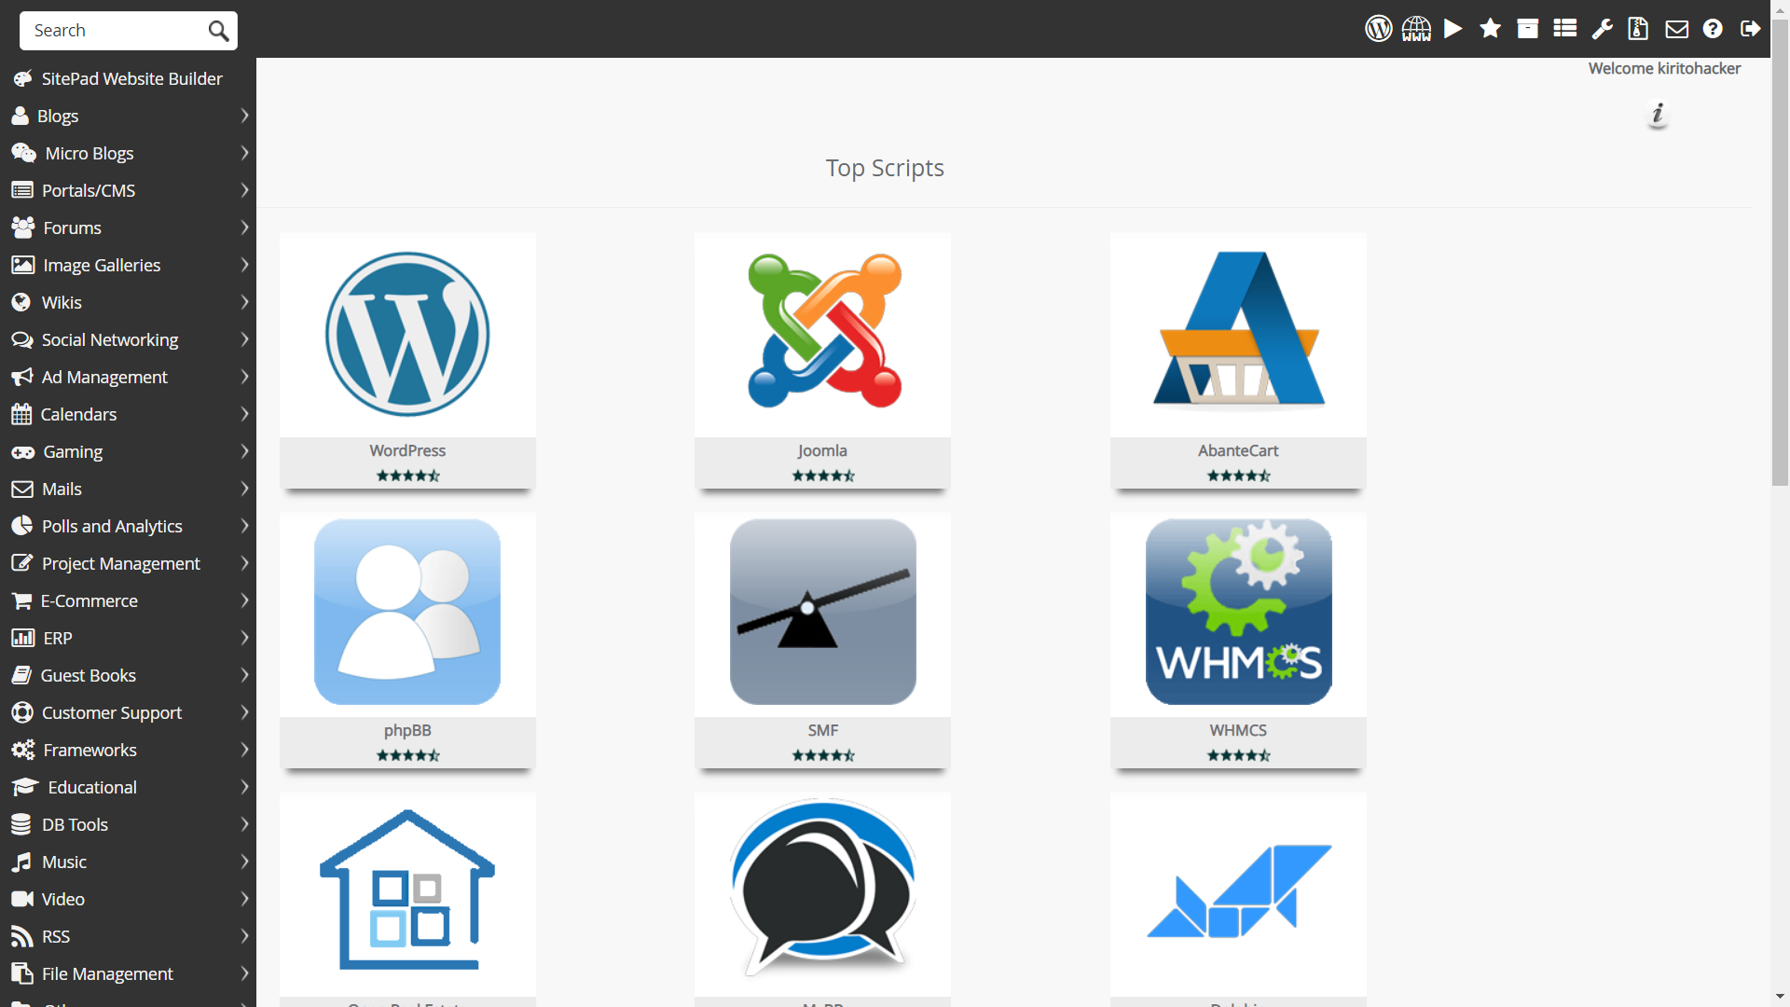Expand the Micro Blogs category chevron

[244, 153]
